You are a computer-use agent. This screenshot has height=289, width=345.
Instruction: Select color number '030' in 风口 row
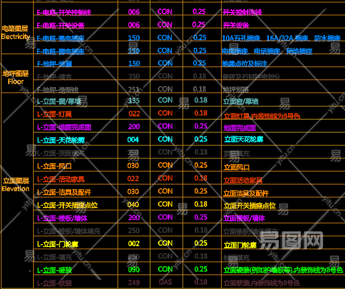point(133,166)
